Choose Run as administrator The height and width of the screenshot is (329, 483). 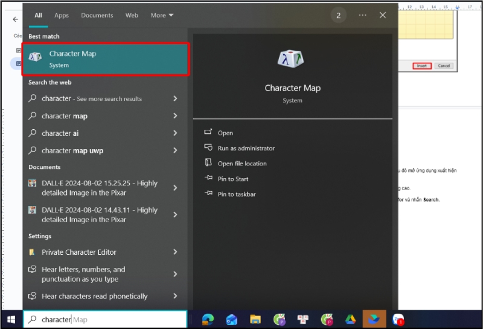click(x=246, y=148)
